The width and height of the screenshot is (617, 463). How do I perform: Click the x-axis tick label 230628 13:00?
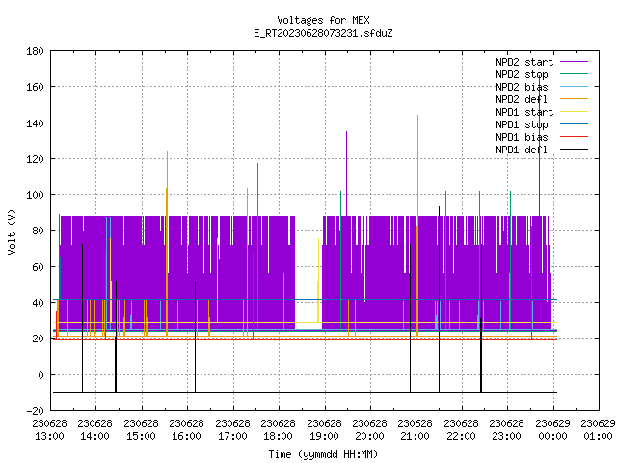click(x=49, y=430)
